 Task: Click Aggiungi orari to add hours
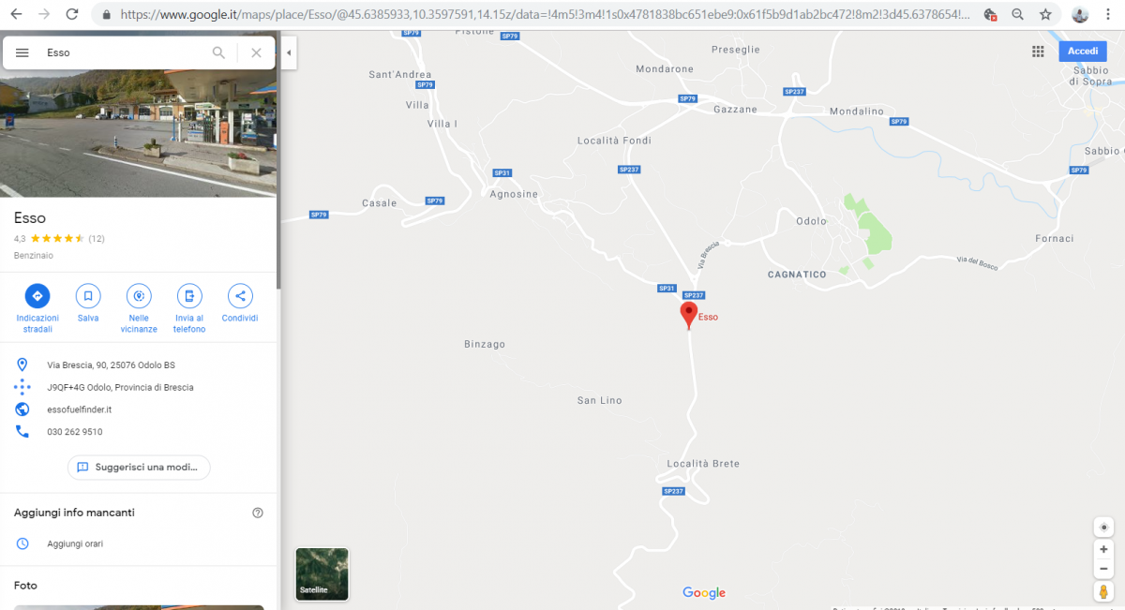point(75,543)
